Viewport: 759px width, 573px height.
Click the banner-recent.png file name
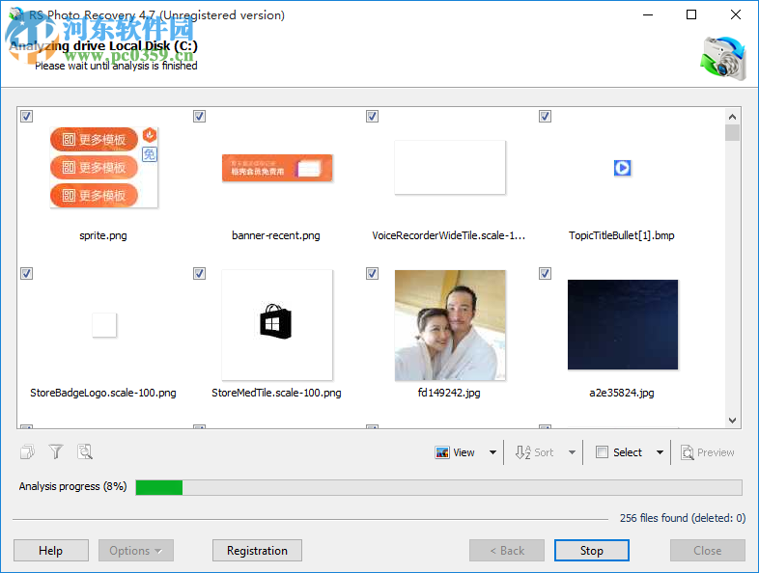point(276,235)
